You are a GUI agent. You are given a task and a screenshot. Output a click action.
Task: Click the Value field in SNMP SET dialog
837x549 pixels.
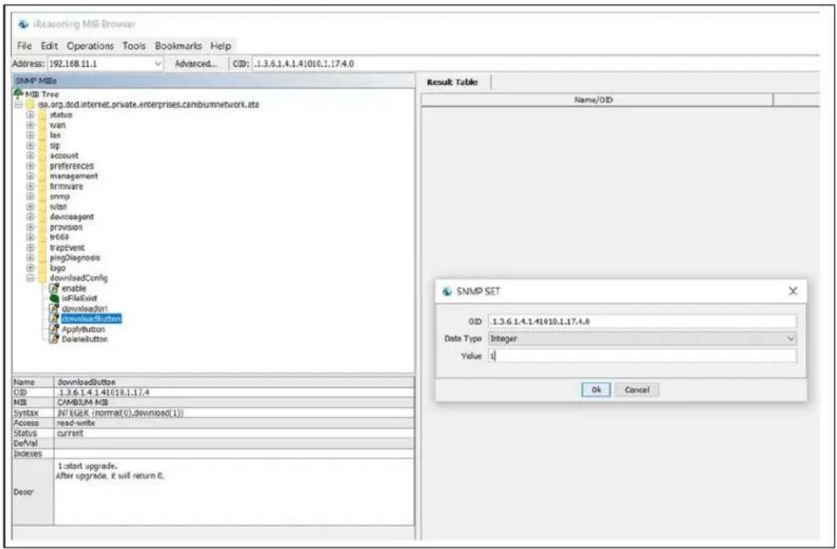[642, 356]
